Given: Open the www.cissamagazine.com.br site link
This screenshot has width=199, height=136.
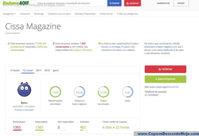Looking at the screenshot, I should [x=164, y=87].
